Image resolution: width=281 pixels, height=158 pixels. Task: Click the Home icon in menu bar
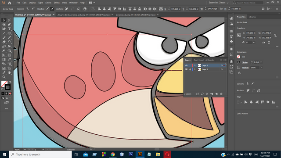click(x=10, y=3)
